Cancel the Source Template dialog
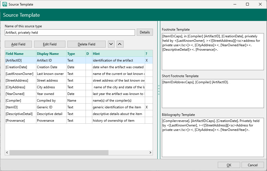The image size is (267, 171). click(252, 165)
